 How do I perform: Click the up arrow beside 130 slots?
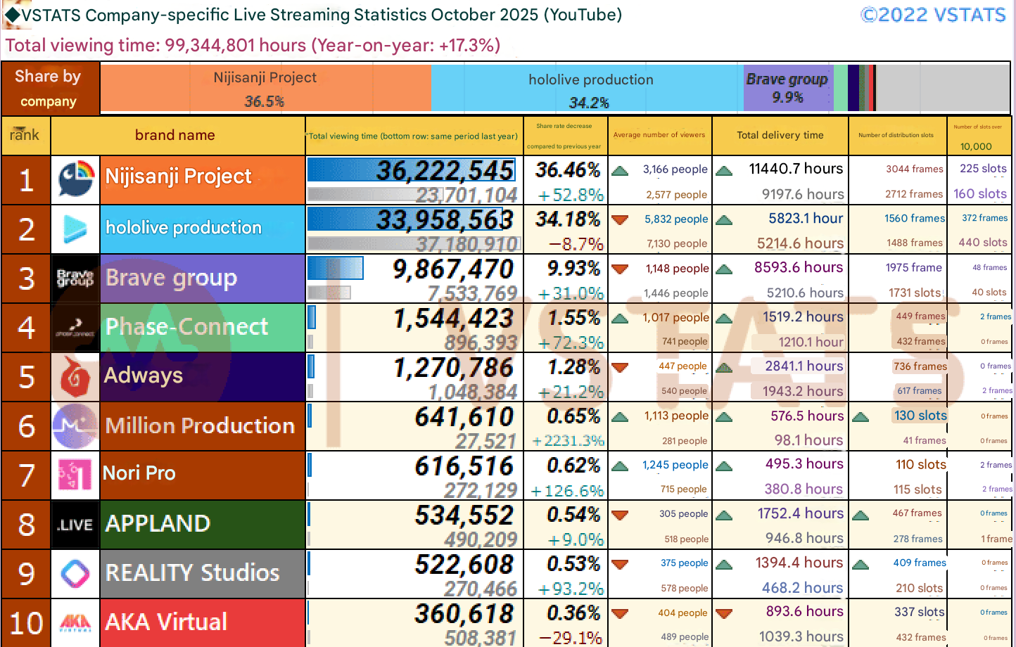tap(860, 417)
